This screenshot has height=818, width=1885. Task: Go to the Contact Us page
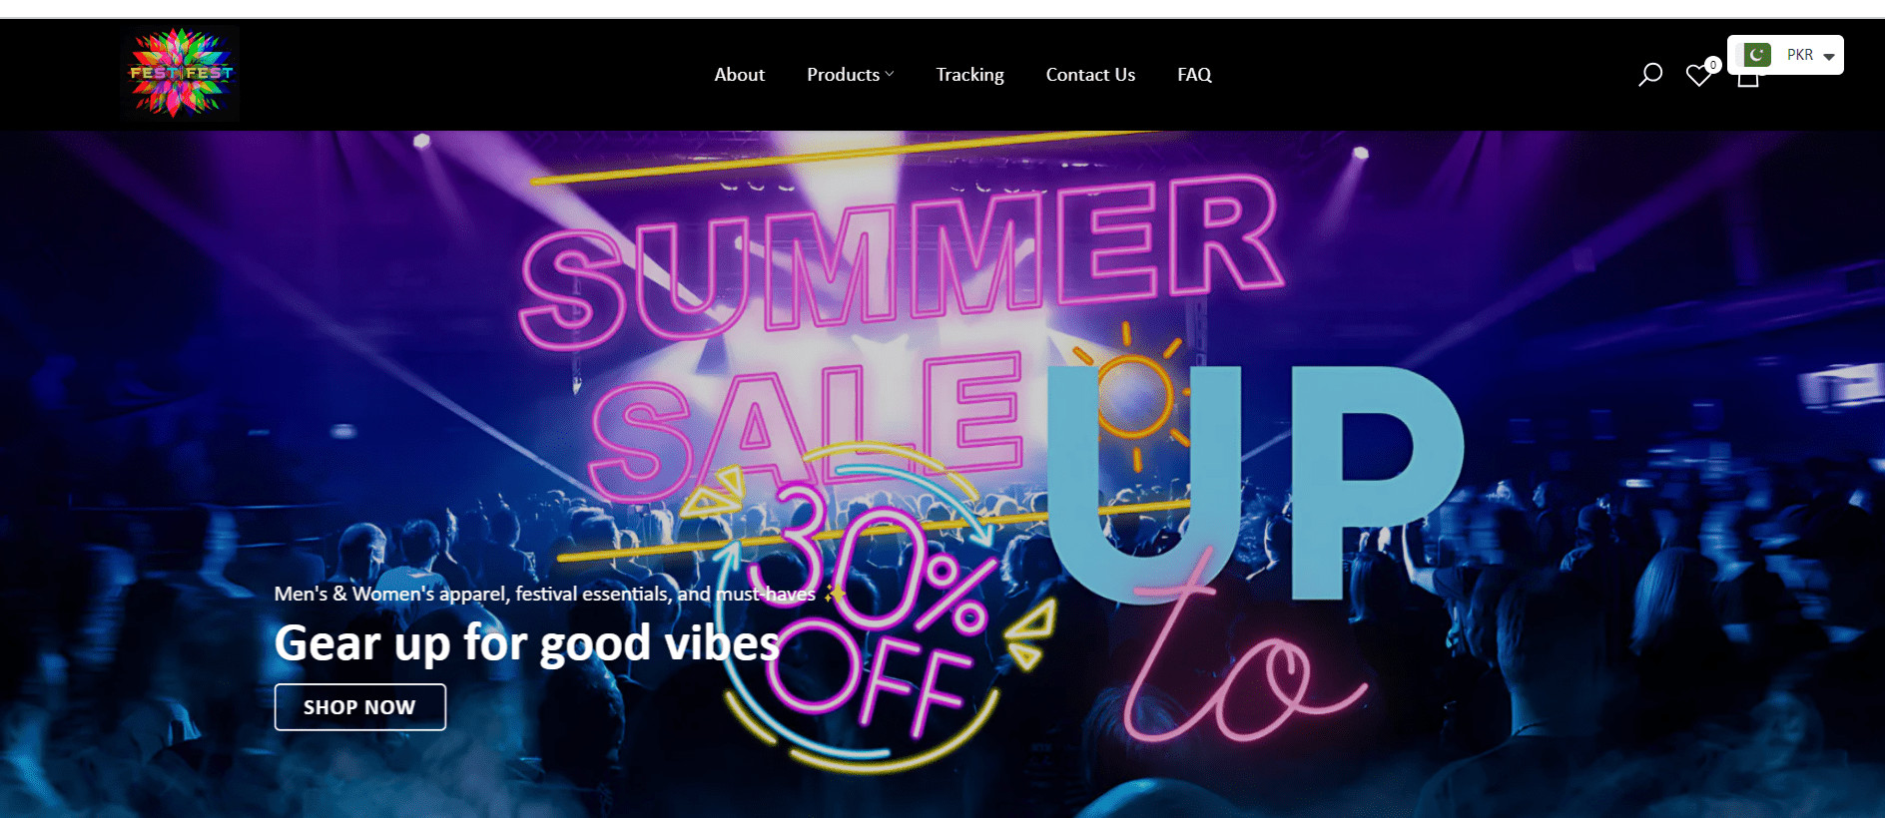tap(1090, 75)
